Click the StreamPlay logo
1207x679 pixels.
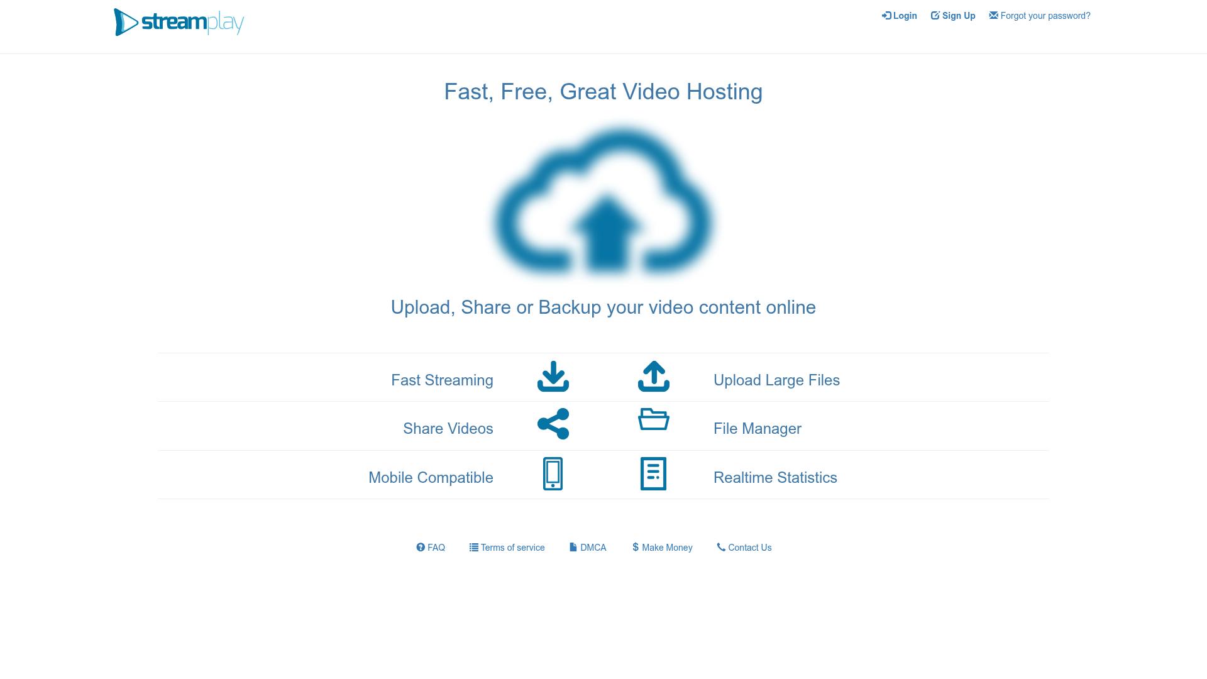pyautogui.click(x=179, y=23)
